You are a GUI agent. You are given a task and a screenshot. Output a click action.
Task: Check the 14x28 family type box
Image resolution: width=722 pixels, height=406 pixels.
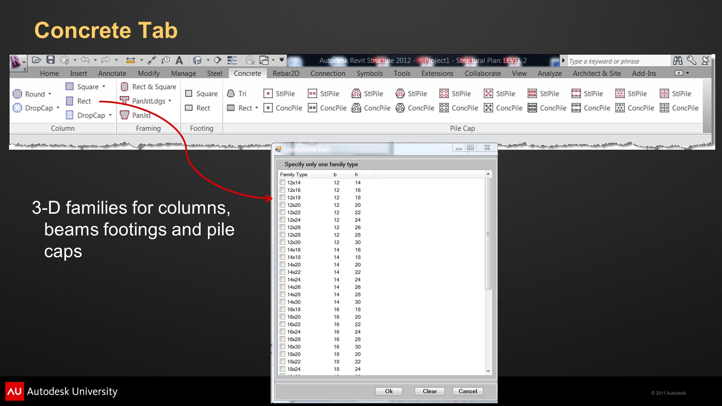click(282, 294)
